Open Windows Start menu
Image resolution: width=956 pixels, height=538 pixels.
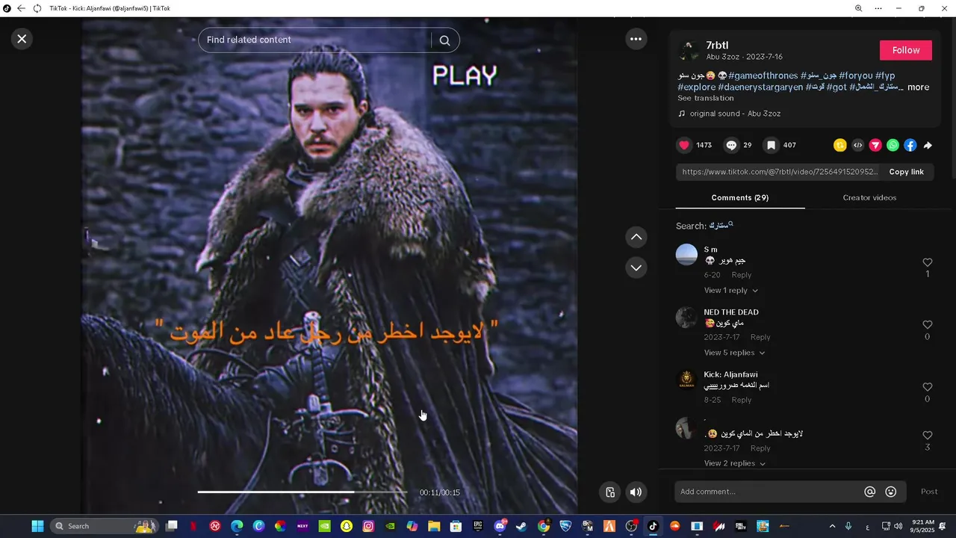coord(37,526)
